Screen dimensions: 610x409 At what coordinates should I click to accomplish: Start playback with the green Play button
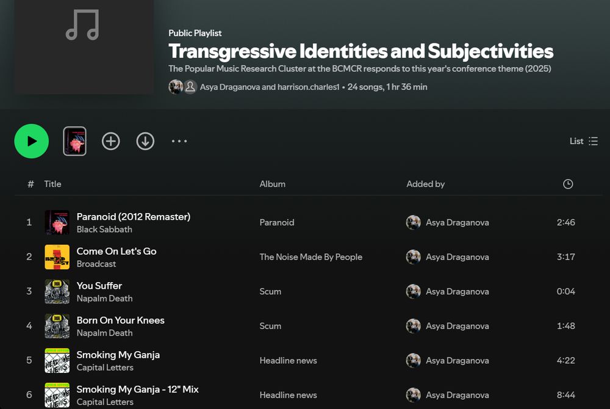point(32,141)
